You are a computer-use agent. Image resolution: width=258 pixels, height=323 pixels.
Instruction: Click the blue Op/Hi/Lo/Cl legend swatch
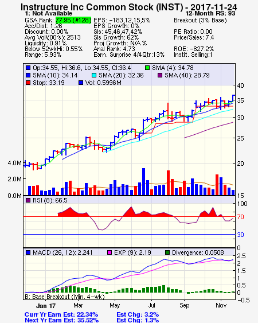tap(28, 68)
